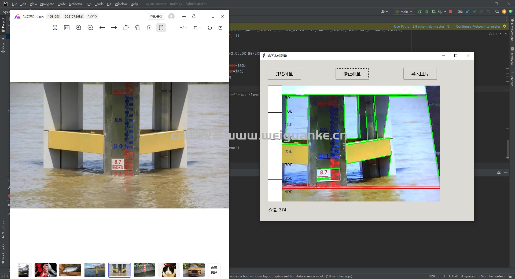Click the fullscreen icon in image viewer

pyautogui.click(x=55, y=28)
